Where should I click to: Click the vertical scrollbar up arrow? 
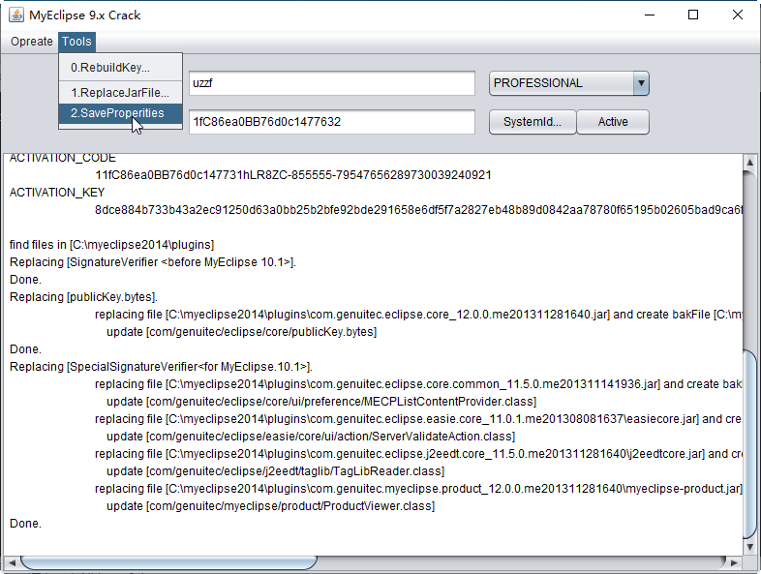pyautogui.click(x=750, y=161)
